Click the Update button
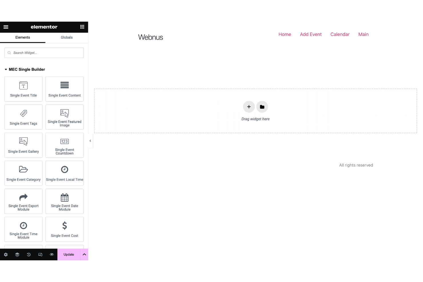This screenshot has height=282, width=423. coord(69,254)
